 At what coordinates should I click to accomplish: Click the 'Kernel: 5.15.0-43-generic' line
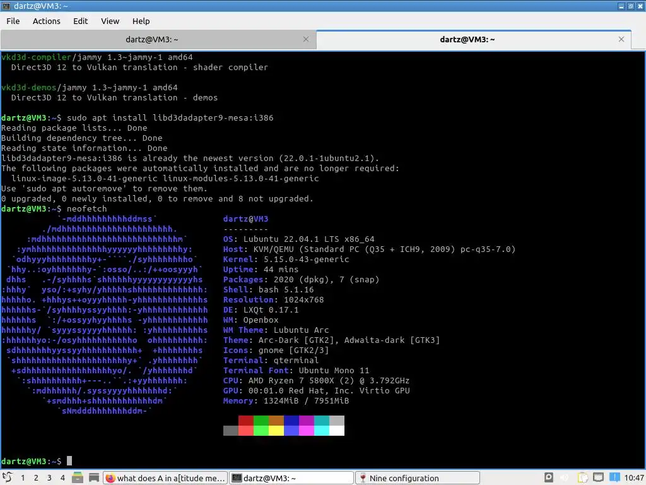[x=286, y=260]
